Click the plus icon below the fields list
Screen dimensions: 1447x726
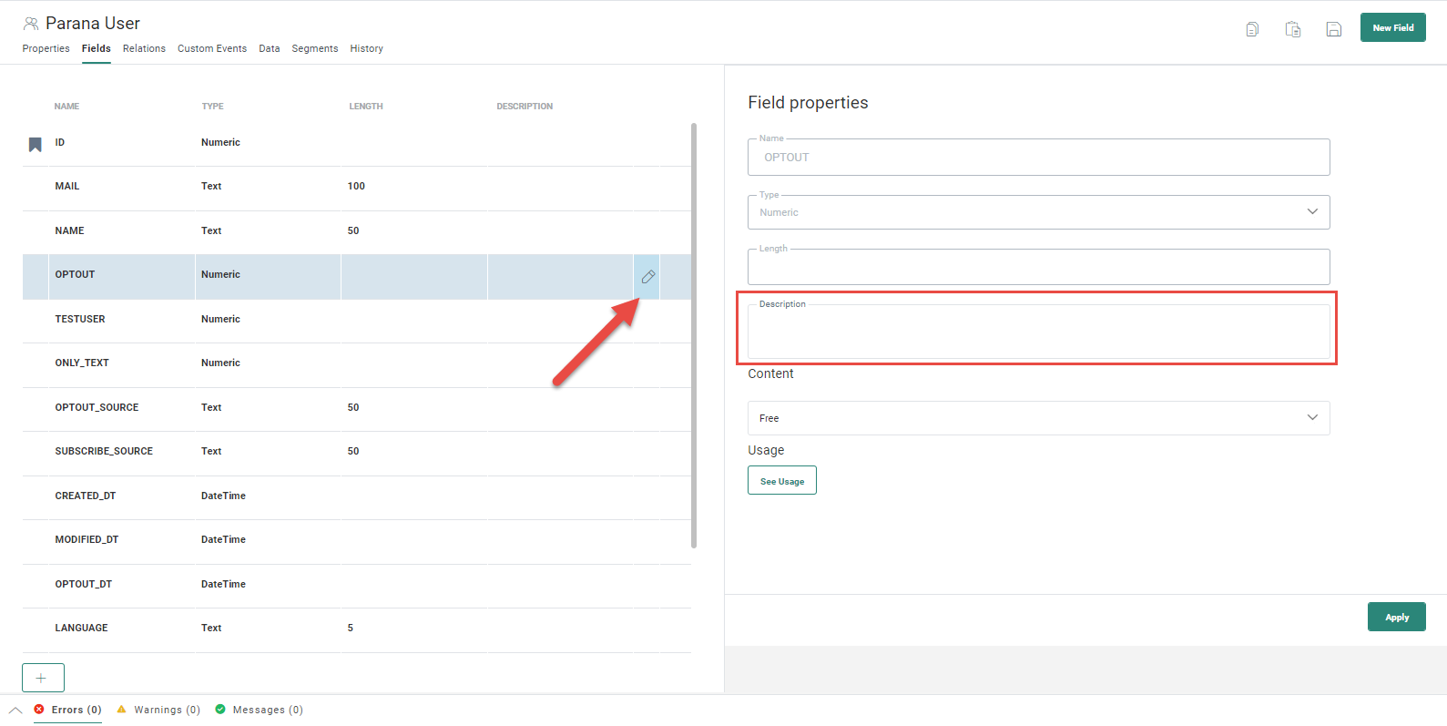pyautogui.click(x=43, y=678)
